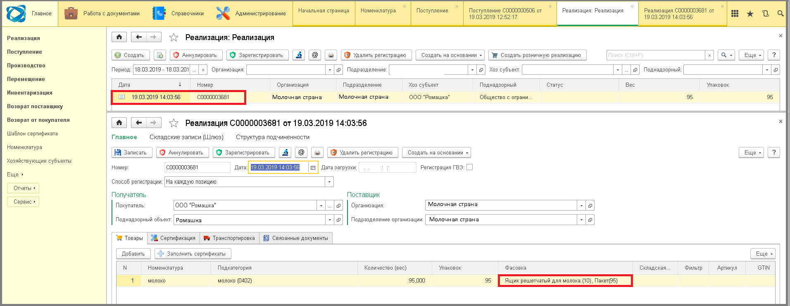
Task: Click the microscope icon in the list toolbar
Action: coord(299,55)
